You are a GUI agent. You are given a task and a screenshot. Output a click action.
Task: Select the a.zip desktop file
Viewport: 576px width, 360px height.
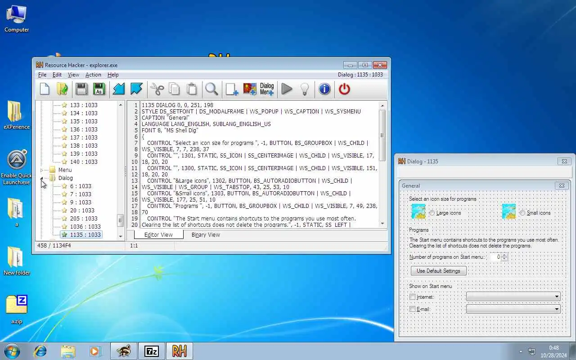(x=17, y=310)
